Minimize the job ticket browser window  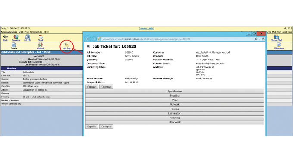click(x=249, y=33)
